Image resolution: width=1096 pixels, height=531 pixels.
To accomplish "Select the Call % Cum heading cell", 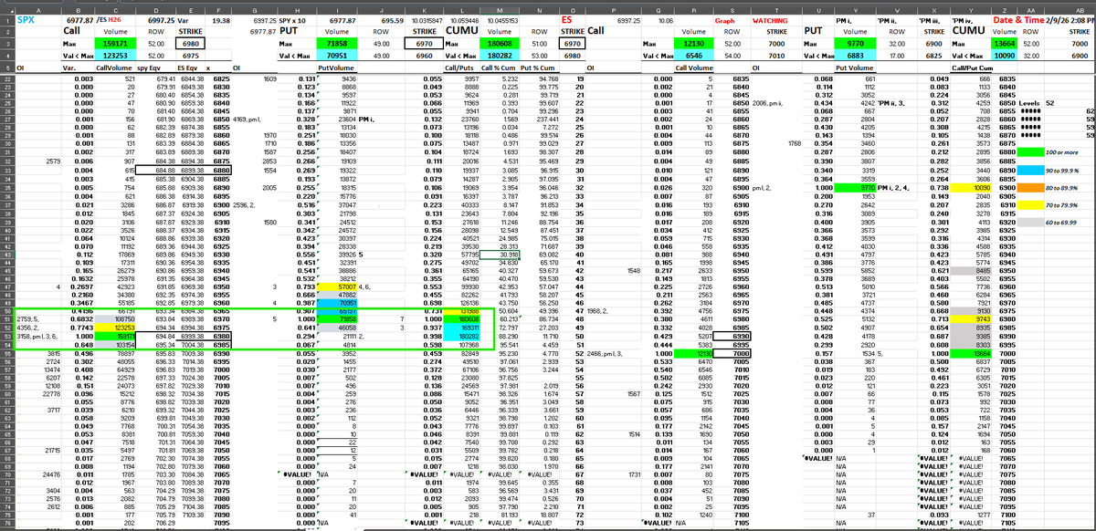I will tap(501, 68).
